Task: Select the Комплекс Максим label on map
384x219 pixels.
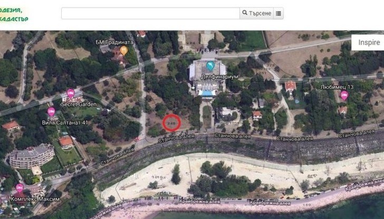Action: pos(35,199)
